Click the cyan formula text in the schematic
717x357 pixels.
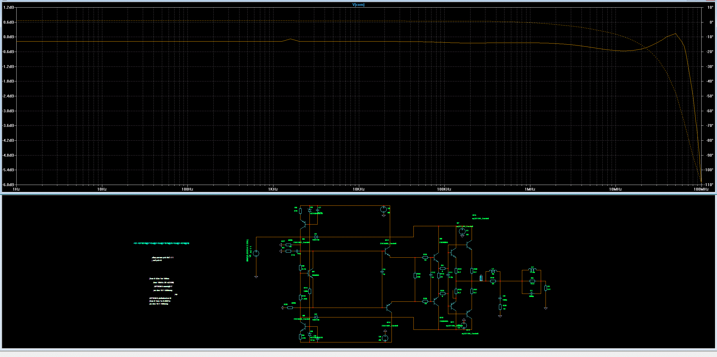point(161,243)
